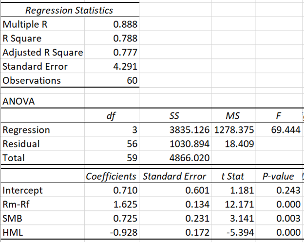Select the Observations value 60
Screen dimensions: 304x242
pos(132,80)
